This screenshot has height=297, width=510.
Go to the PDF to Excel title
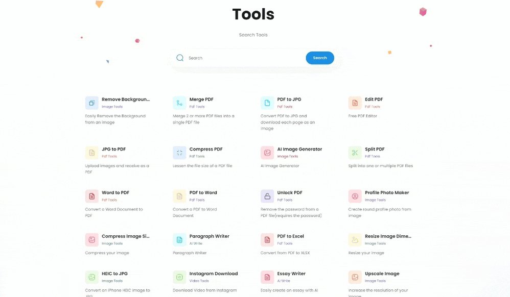pyautogui.click(x=290, y=236)
